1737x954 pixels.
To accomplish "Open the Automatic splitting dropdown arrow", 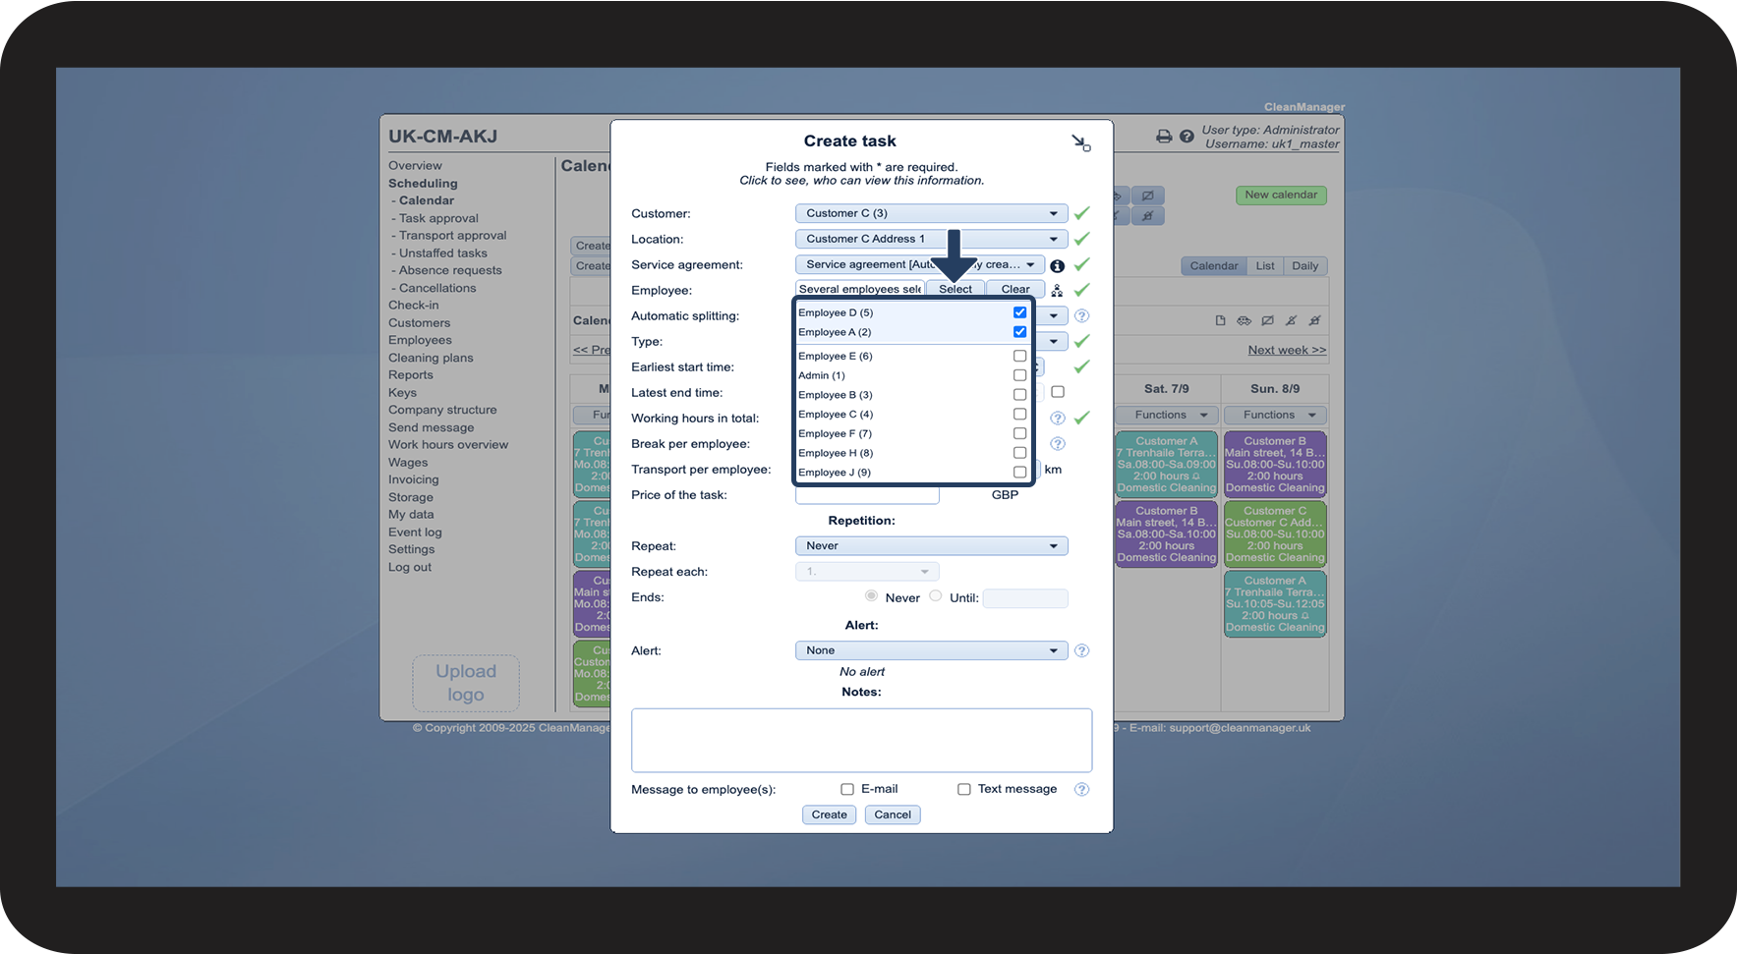I will [x=1053, y=316].
